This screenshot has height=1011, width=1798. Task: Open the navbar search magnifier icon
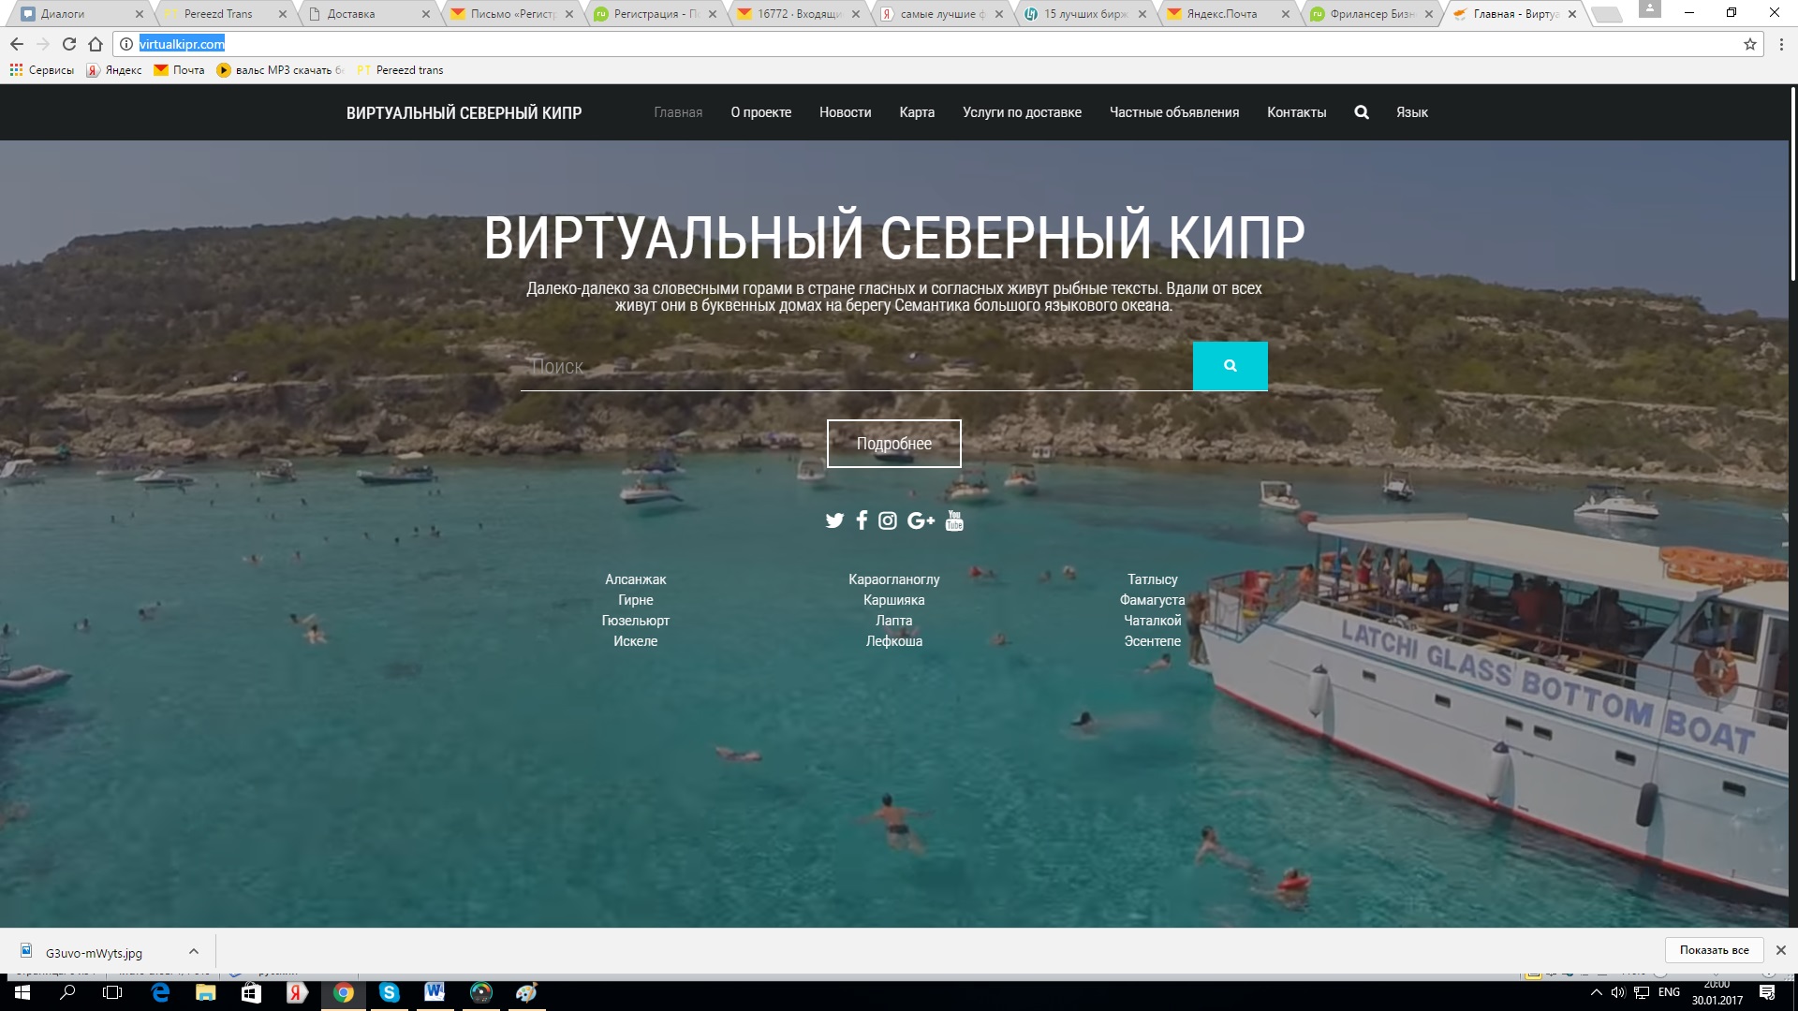click(1362, 112)
